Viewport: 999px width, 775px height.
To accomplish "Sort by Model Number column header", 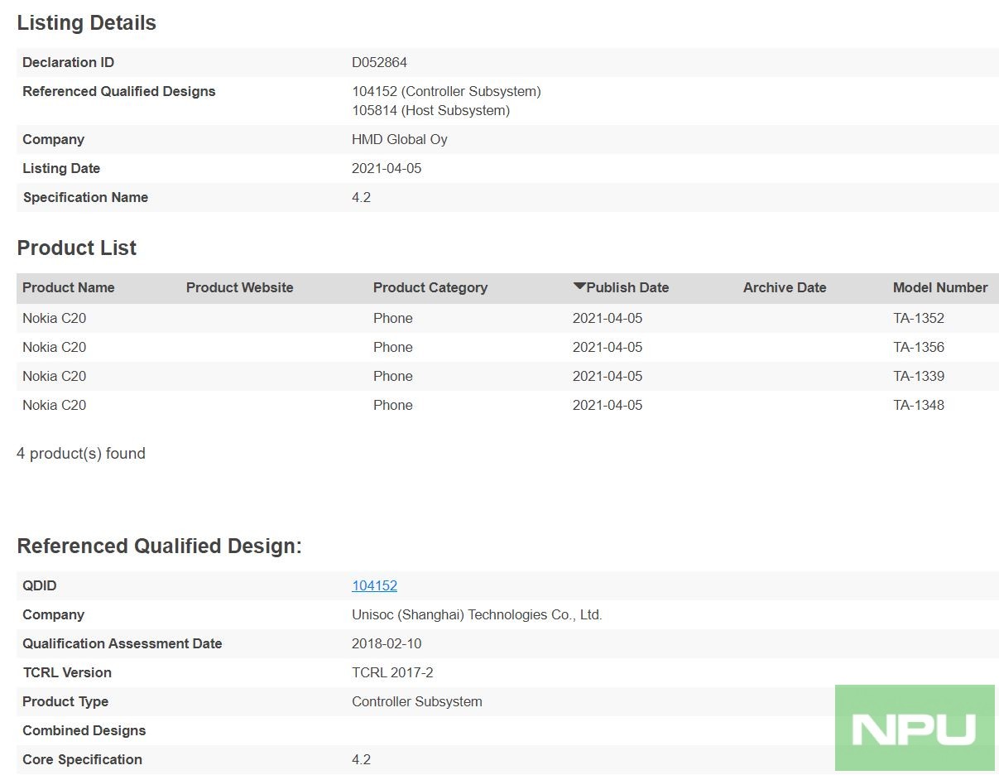I will coord(939,287).
